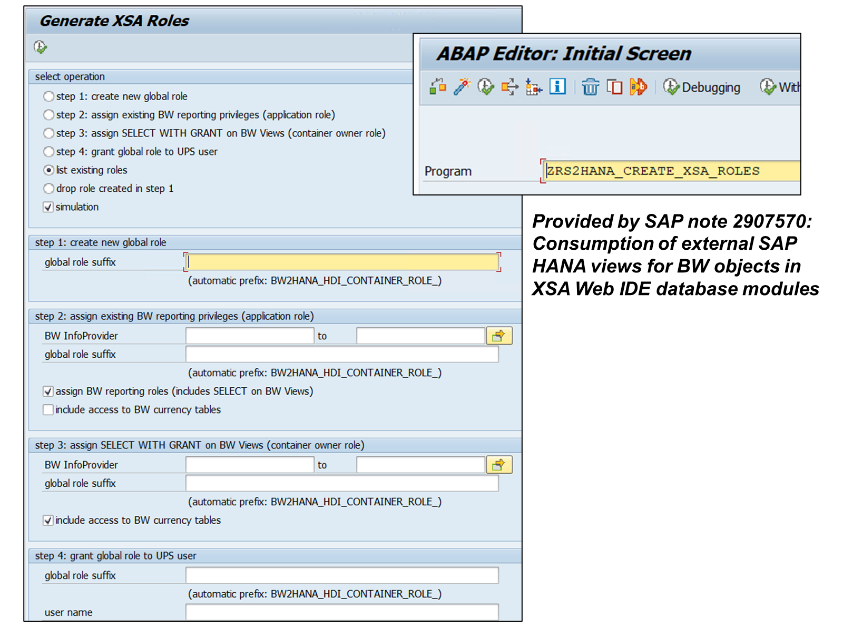This screenshot has height=627, width=843.
Task: Open step 3 multiple selection button
Action: [499, 465]
